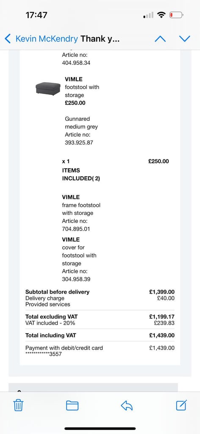This screenshot has width=200, height=434.
Task: Tap the 17:47 clock in status bar
Action: (x=36, y=15)
